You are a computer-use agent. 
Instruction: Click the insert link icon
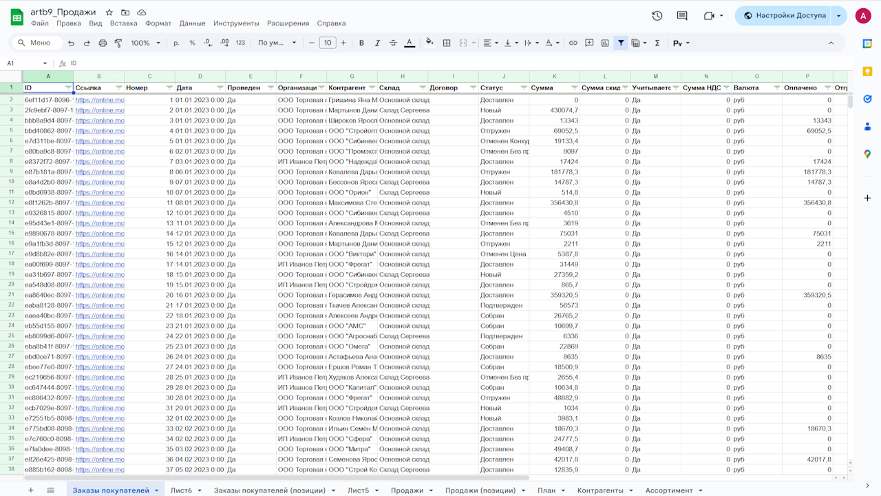[573, 43]
